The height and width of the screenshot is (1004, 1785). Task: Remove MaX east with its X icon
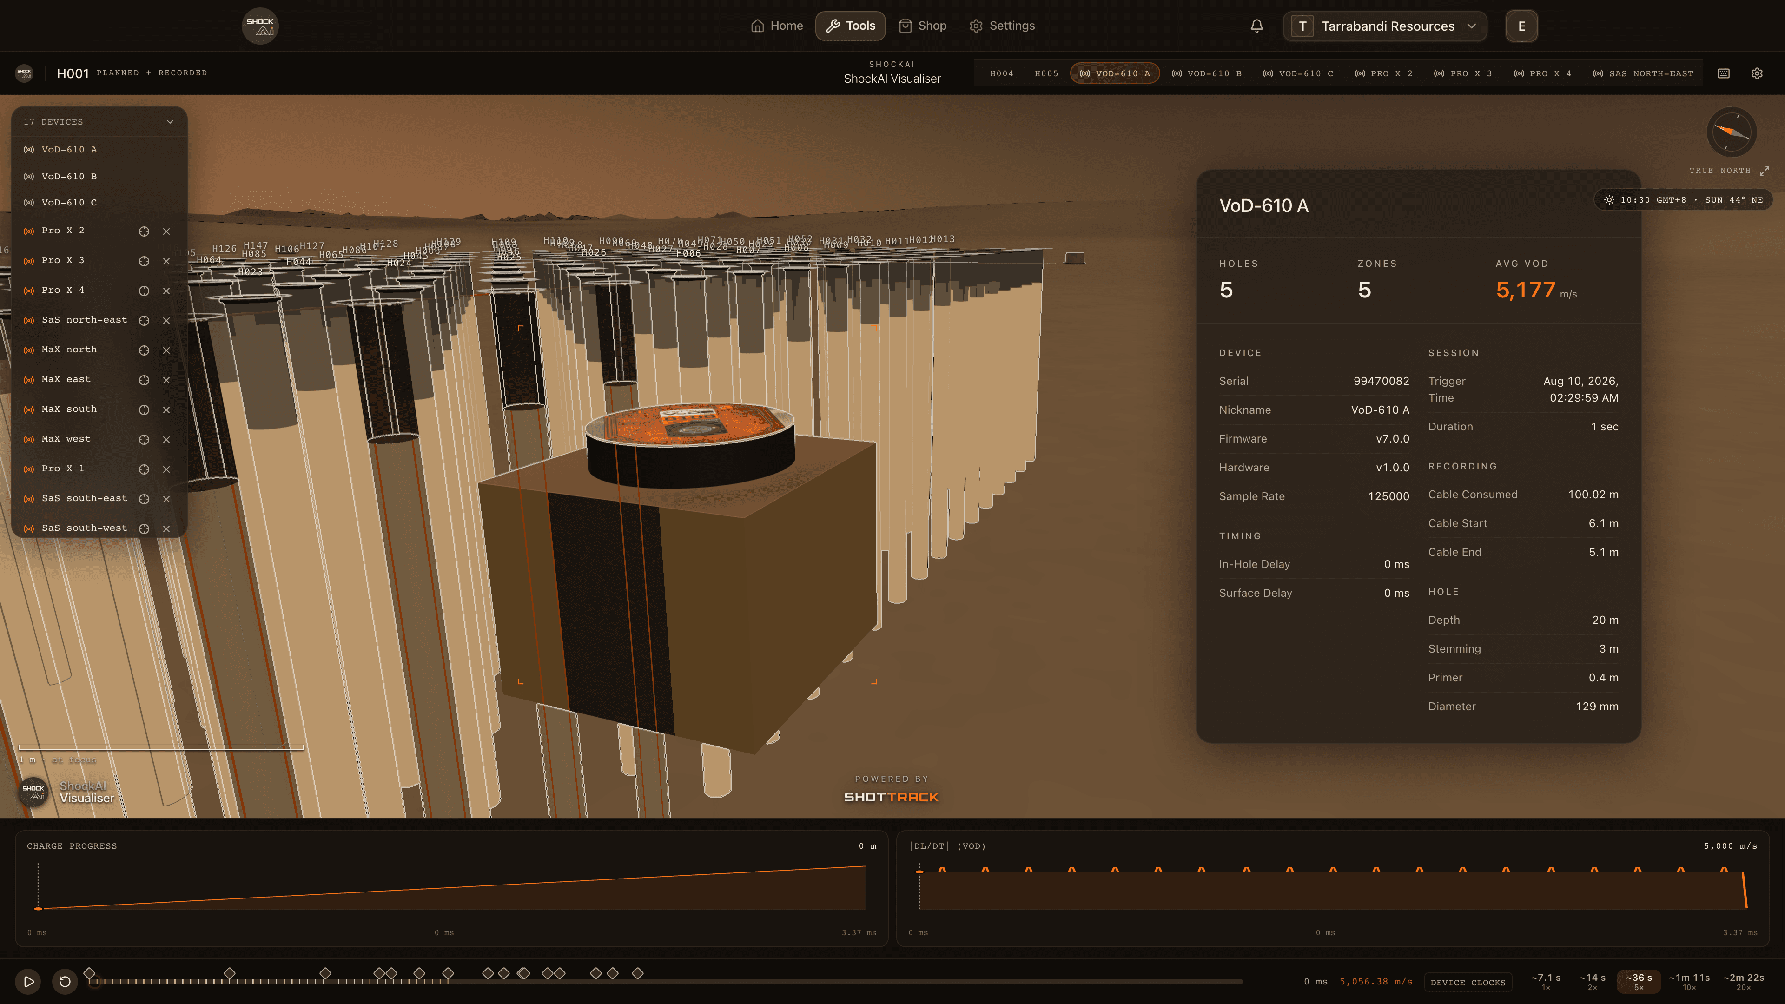point(166,380)
